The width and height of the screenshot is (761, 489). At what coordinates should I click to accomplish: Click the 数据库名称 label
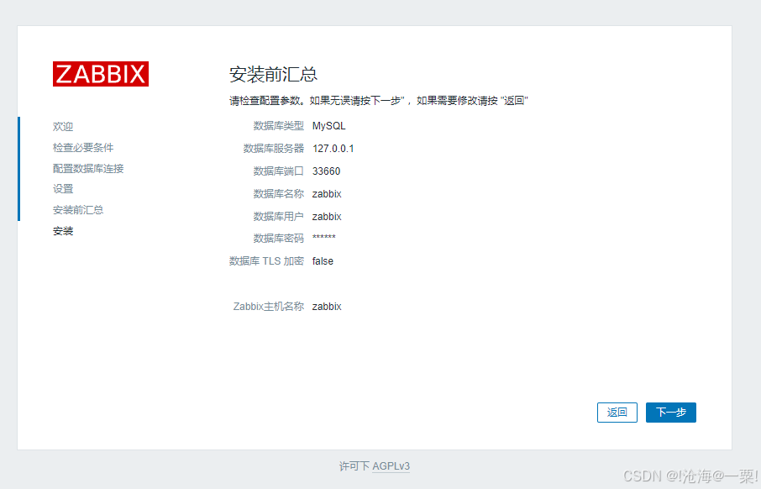(279, 194)
